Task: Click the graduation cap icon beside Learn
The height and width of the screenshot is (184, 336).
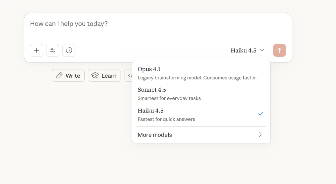Action: click(95, 76)
